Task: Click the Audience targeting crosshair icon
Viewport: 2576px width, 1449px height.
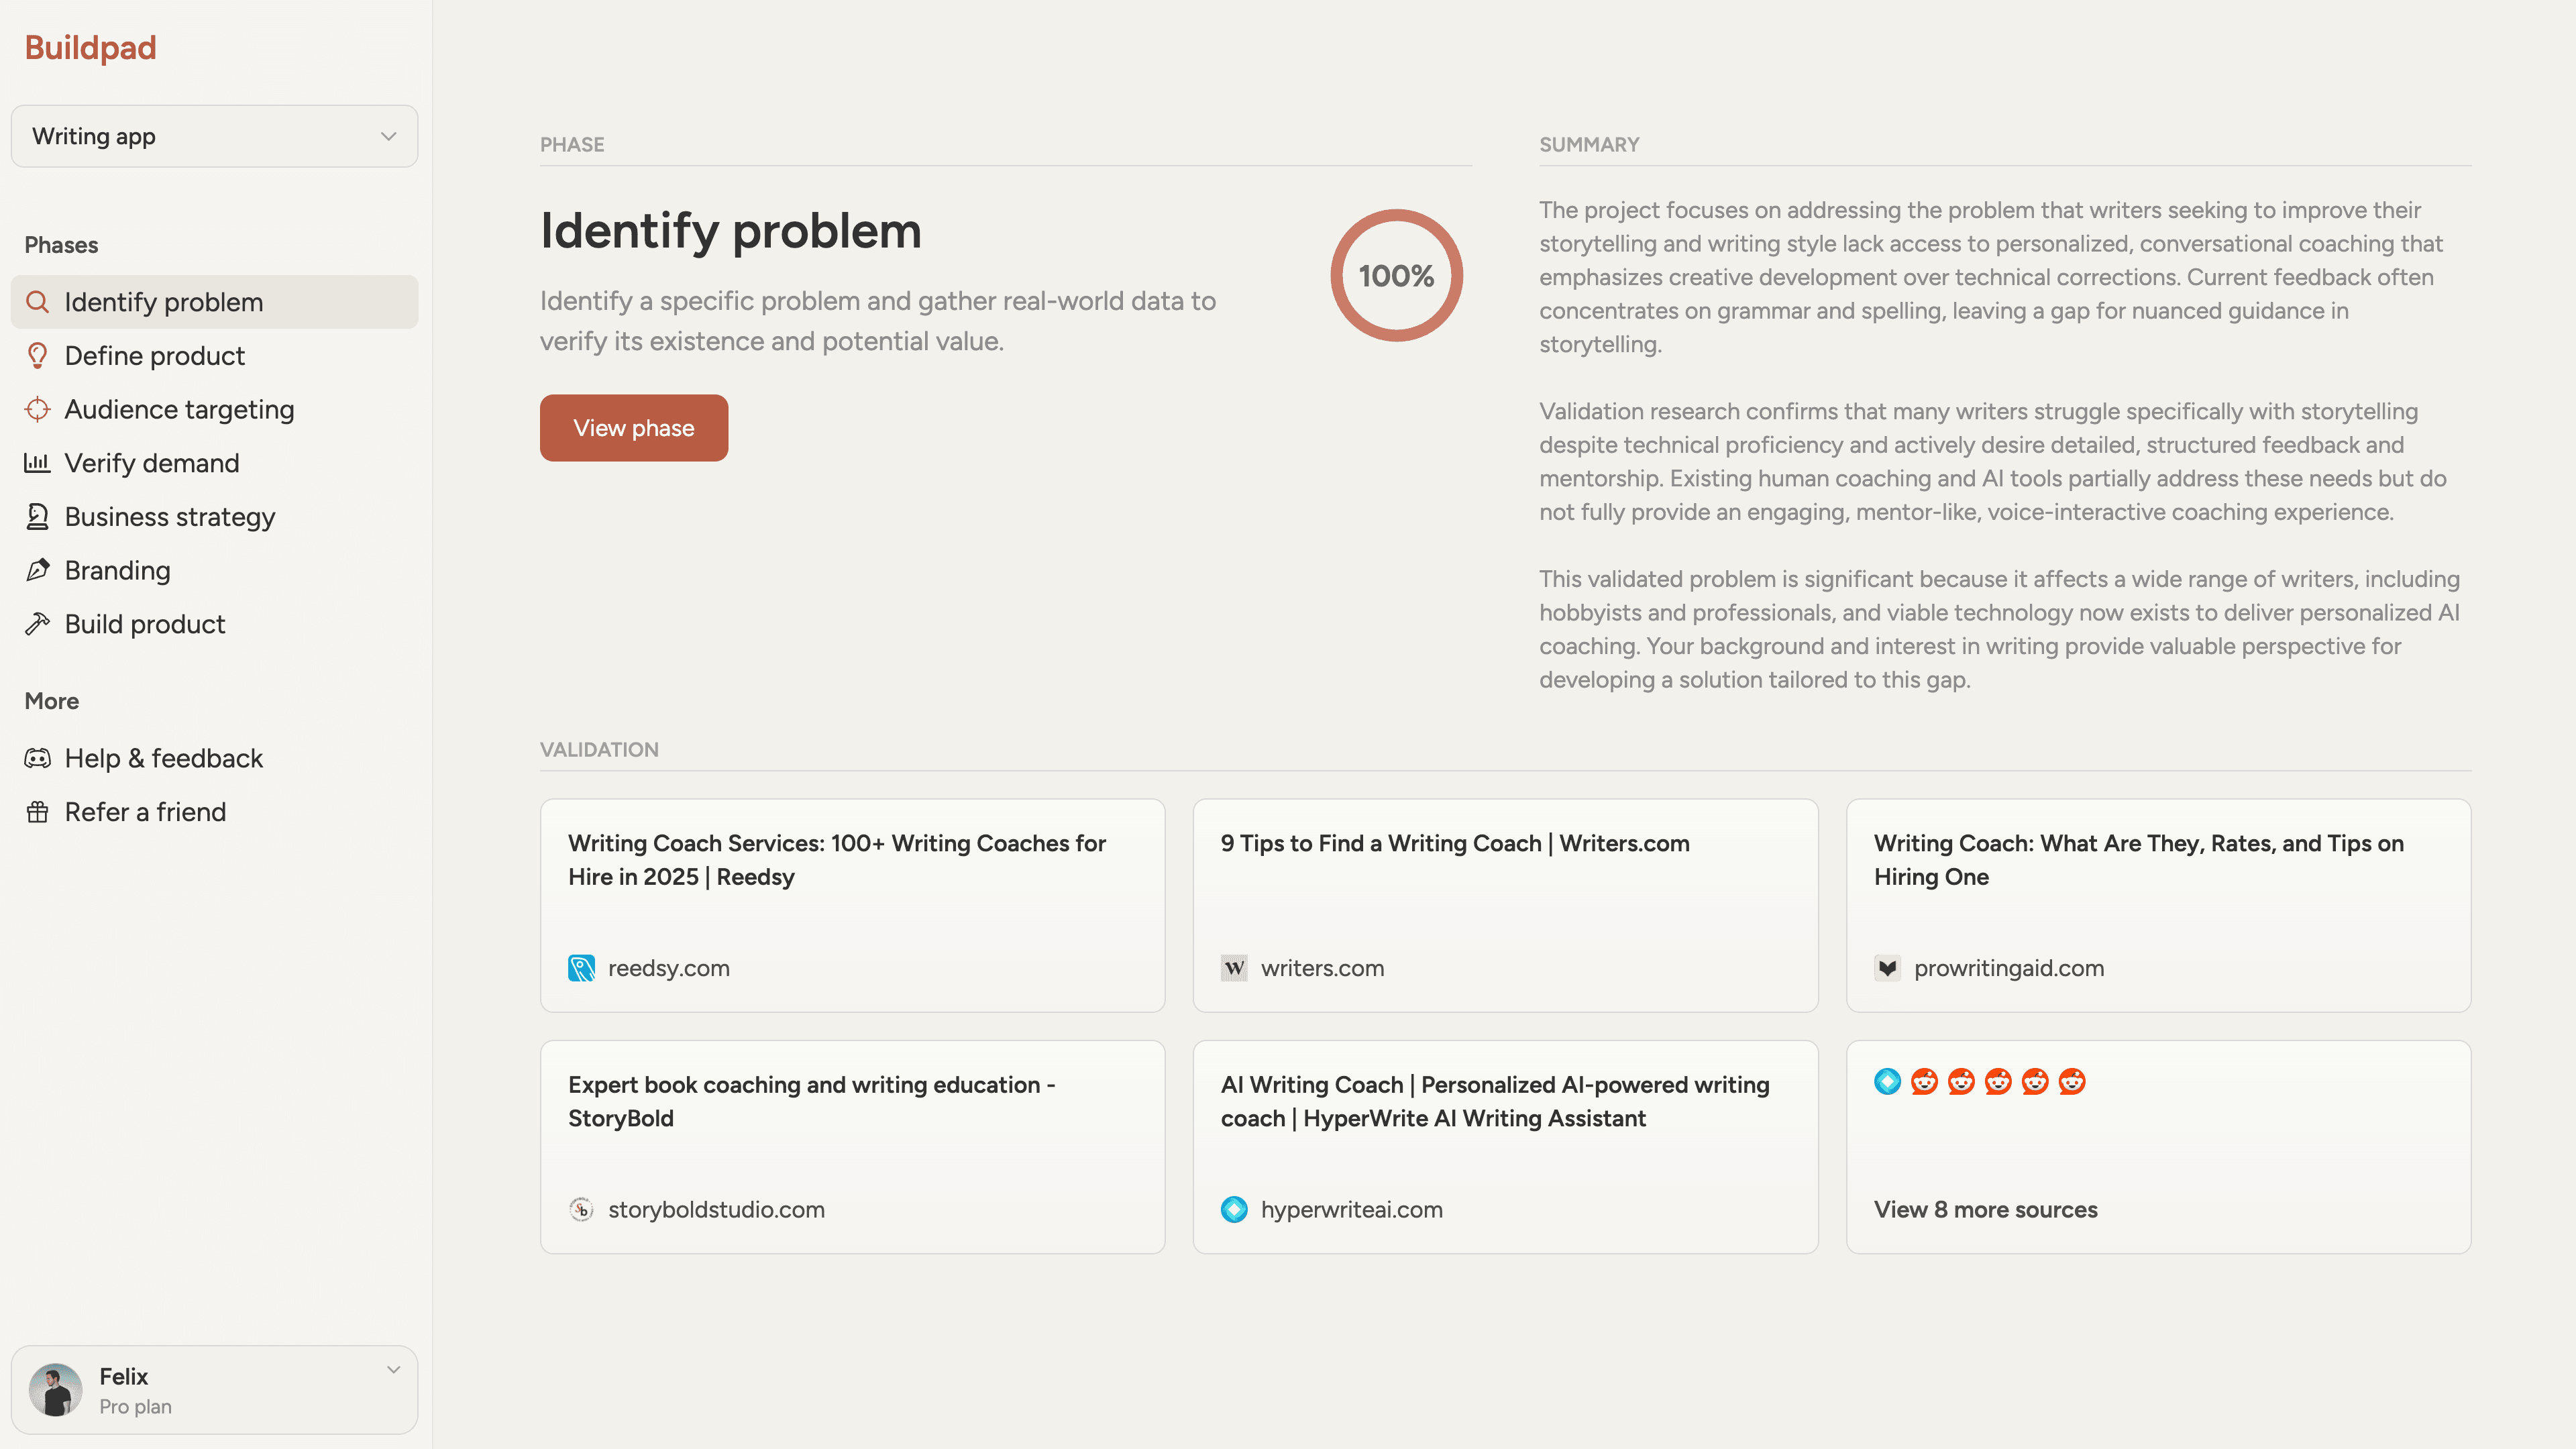Action: coord(37,409)
